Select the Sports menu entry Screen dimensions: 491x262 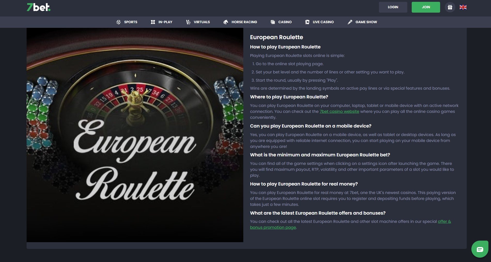[x=130, y=22]
